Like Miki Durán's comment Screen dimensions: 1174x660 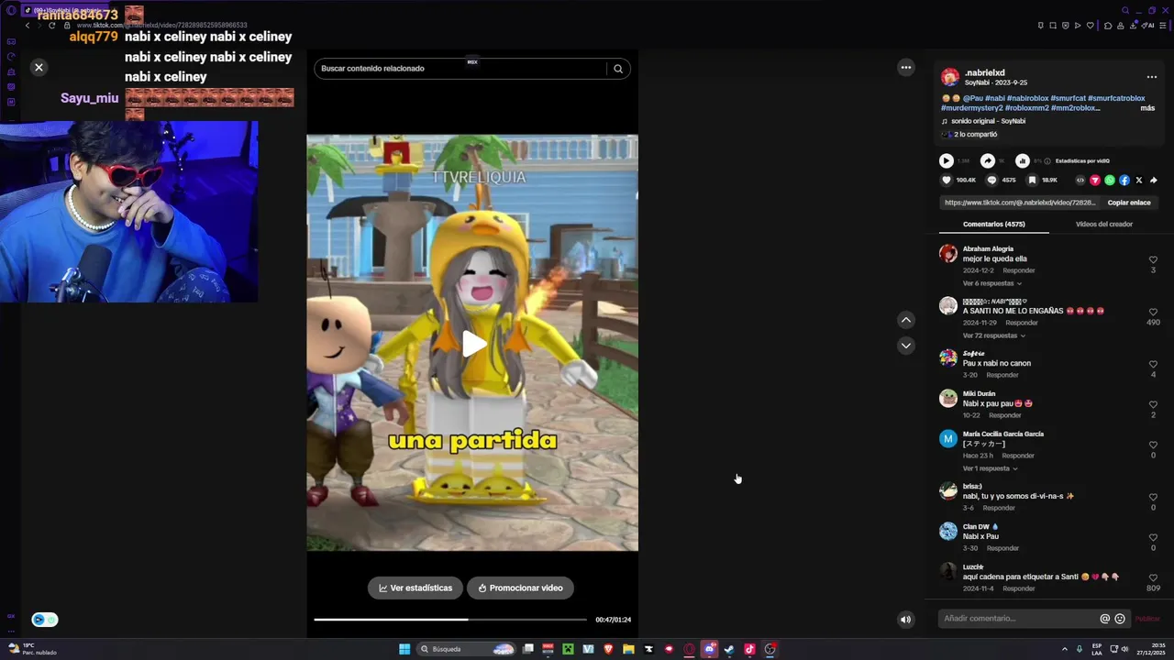click(1153, 405)
